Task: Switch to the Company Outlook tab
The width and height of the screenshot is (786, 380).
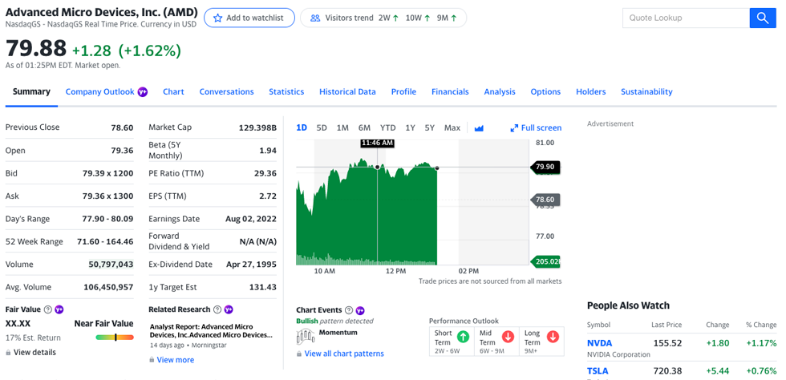Action: click(99, 91)
